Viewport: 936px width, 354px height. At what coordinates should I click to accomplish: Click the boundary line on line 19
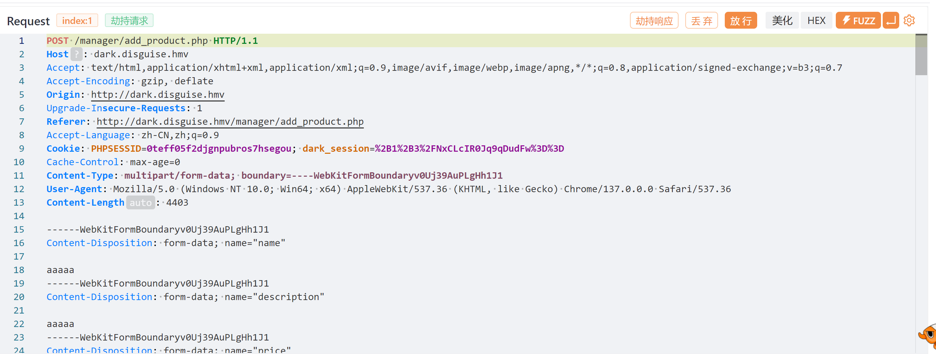(158, 284)
